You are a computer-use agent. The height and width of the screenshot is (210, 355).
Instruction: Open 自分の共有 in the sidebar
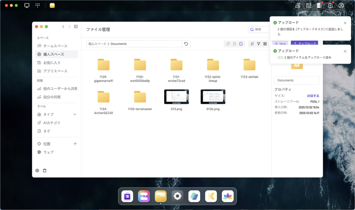click(x=57, y=97)
